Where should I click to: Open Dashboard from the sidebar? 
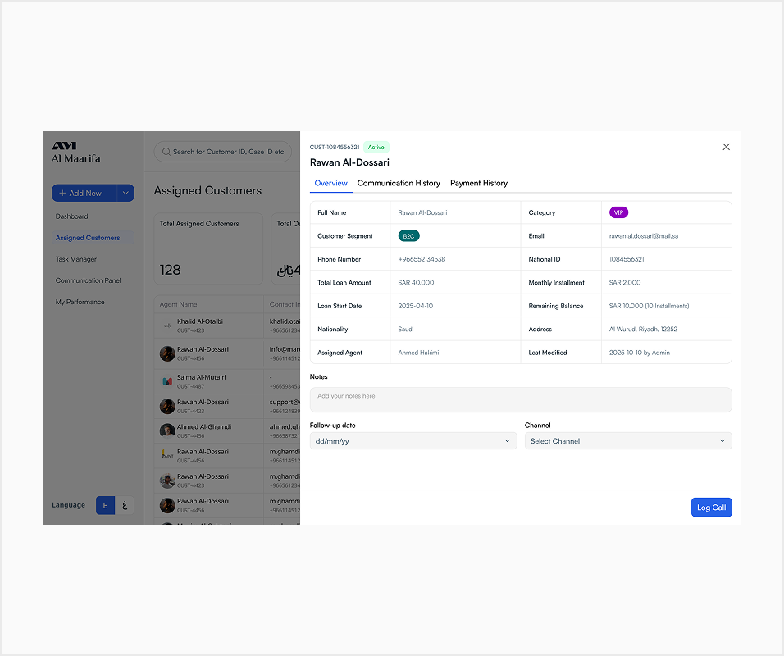[x=71, y=216]
